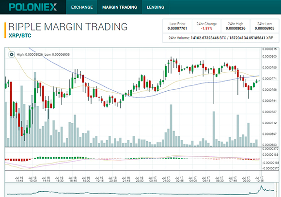Viewport: 281px width, 197px height.
Task: Click the 0.0000741 price axis label
Action: pyautogui.click(x=269, y=101)
